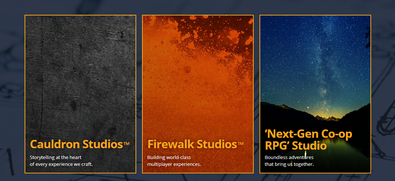Click 'Boundless adventures that bring us together.' text
The height and width of the screenshot is (181, 395).
click(x=289, y=161)
